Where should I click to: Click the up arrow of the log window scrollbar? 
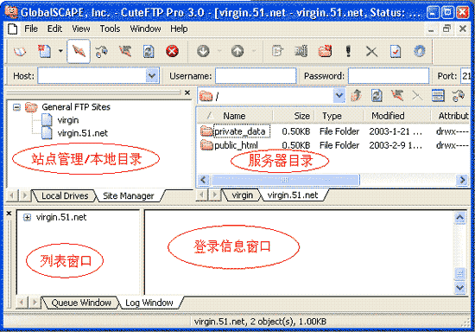(x=459, y=217)
